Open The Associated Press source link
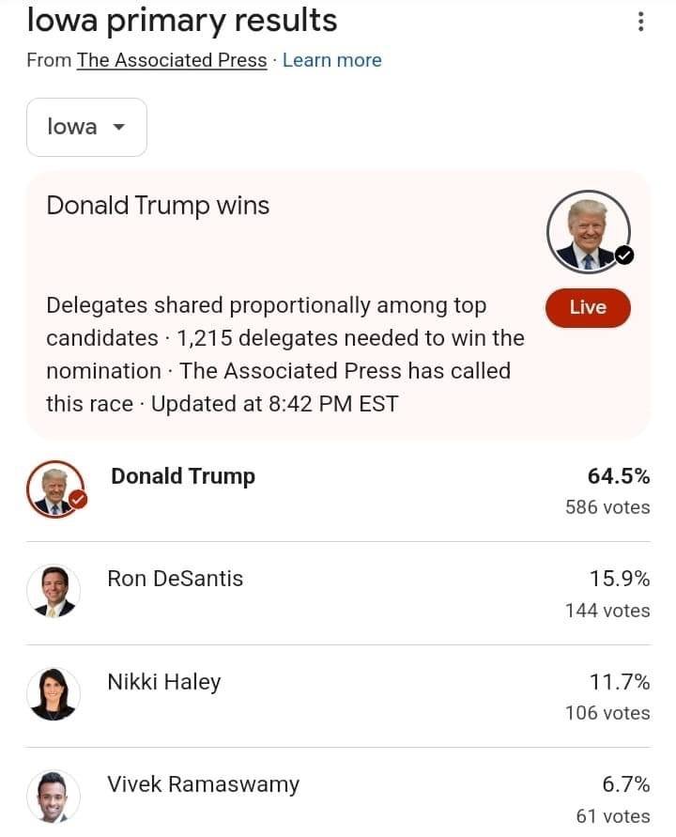This screenshot has height=837, width=676. pos(172,60)
